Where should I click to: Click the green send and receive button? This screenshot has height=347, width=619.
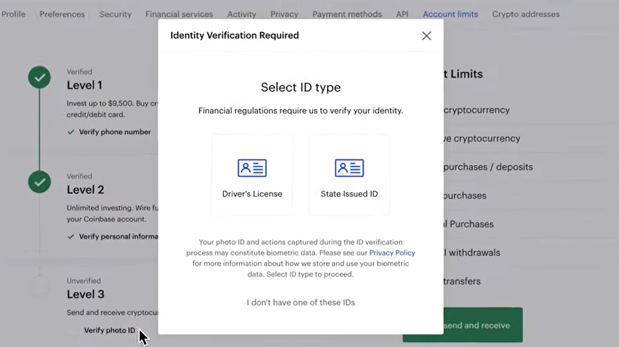point(483,325)
